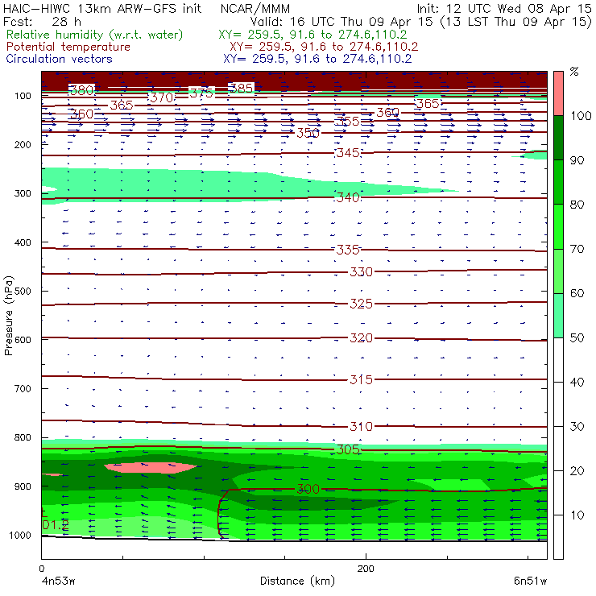Click the 500 hPa pressure axis label

pyautogui.click(x=23, y=291)
